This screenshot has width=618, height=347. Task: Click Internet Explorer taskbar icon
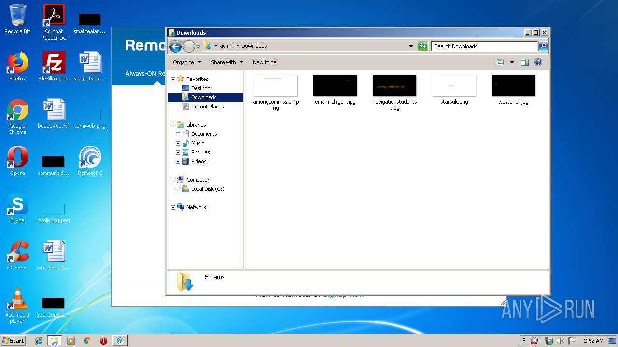pos(39,341)
